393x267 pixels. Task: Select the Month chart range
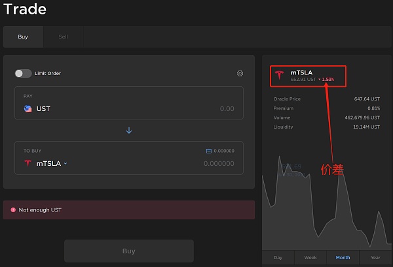pyautogui.click(x=343, y=257)
